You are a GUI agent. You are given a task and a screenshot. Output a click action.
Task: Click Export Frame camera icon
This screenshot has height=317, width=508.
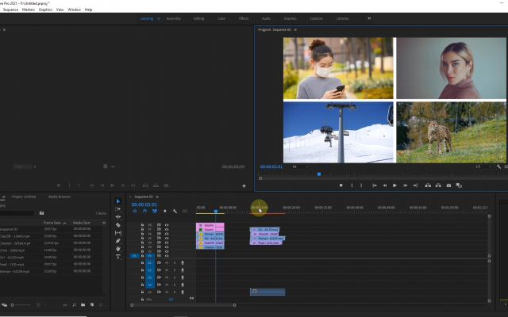448,185
